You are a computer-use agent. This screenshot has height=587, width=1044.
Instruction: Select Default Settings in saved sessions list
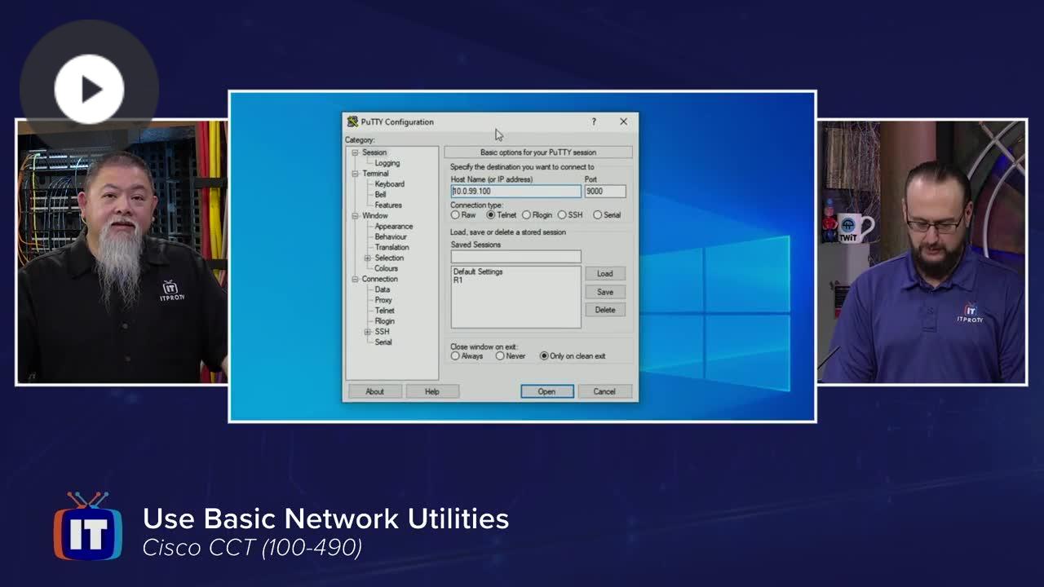click(478, 271)
